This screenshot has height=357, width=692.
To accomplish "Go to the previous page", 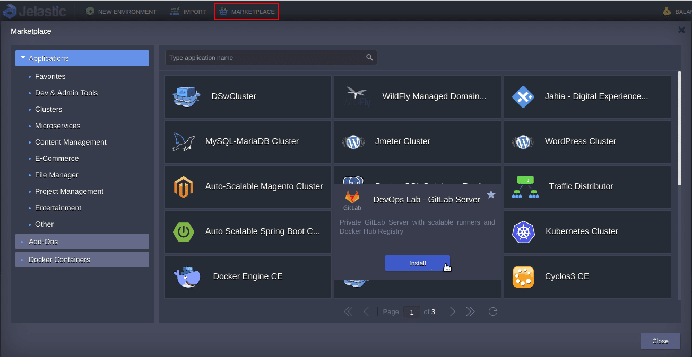I will click(x=366, y=311).
